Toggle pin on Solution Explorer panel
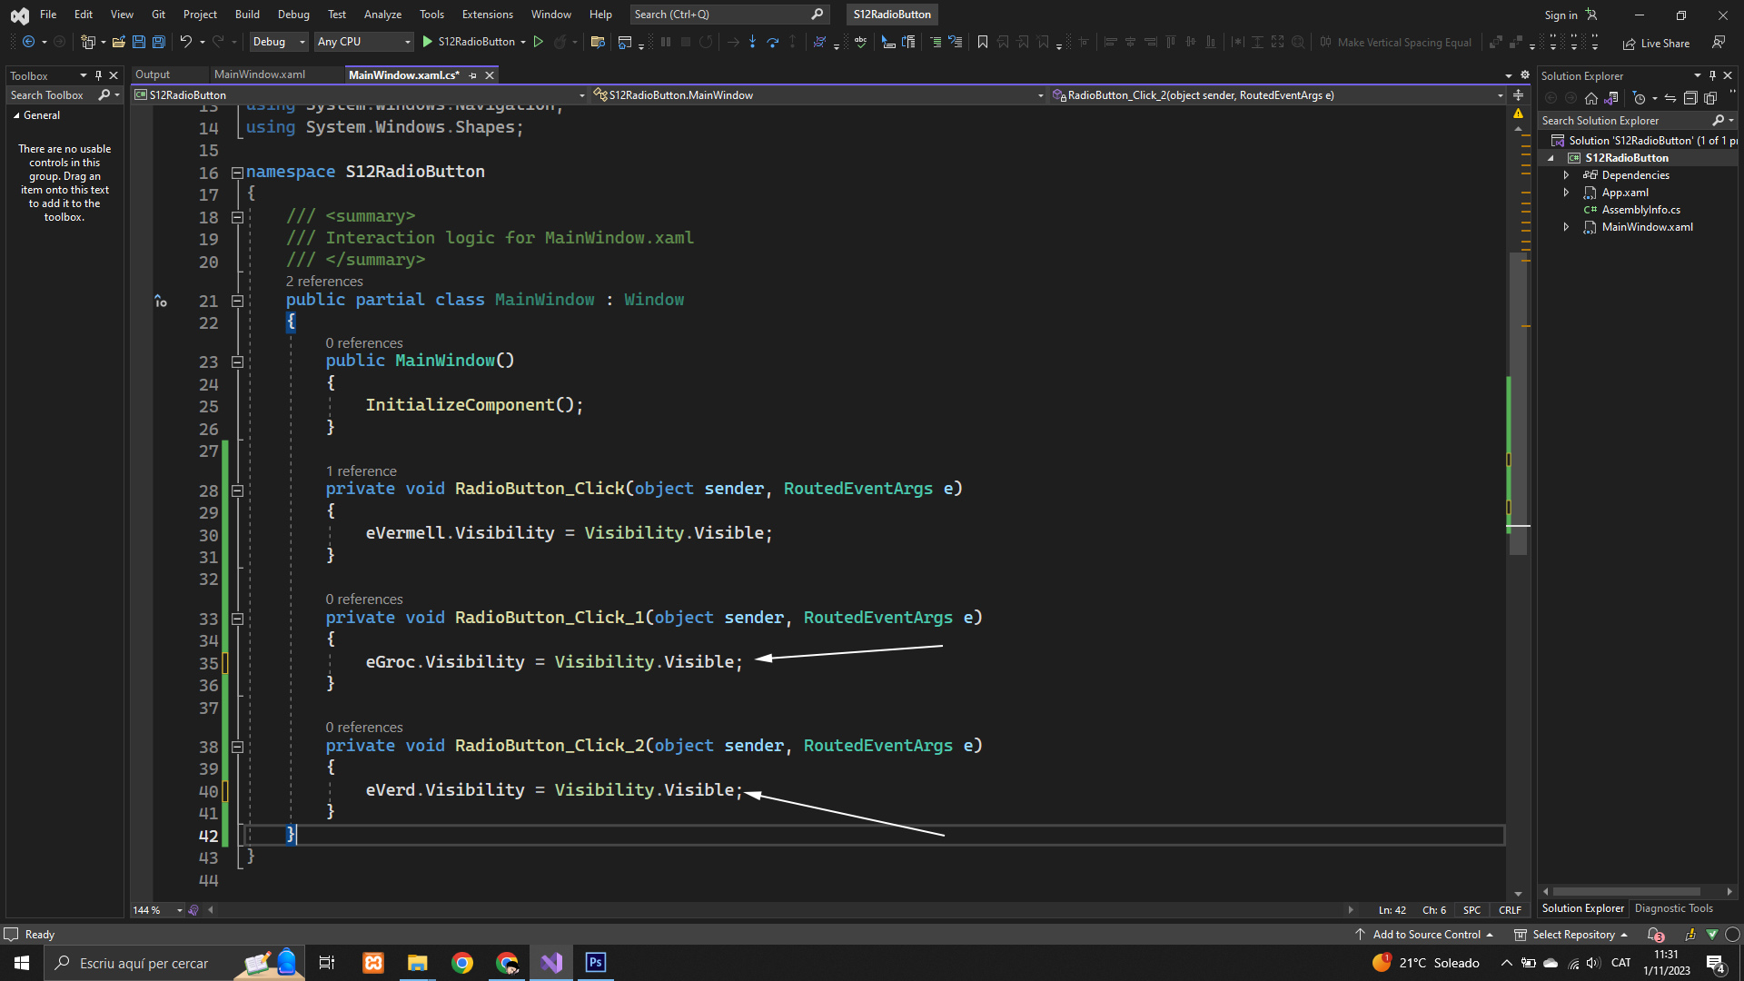The width and height of the screenshot is (1744, 981). click(x=1712, y=75)
